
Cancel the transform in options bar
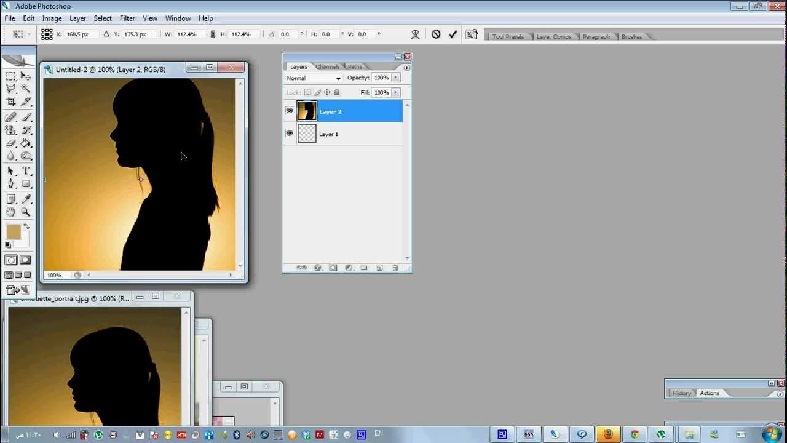click(436, 34)
